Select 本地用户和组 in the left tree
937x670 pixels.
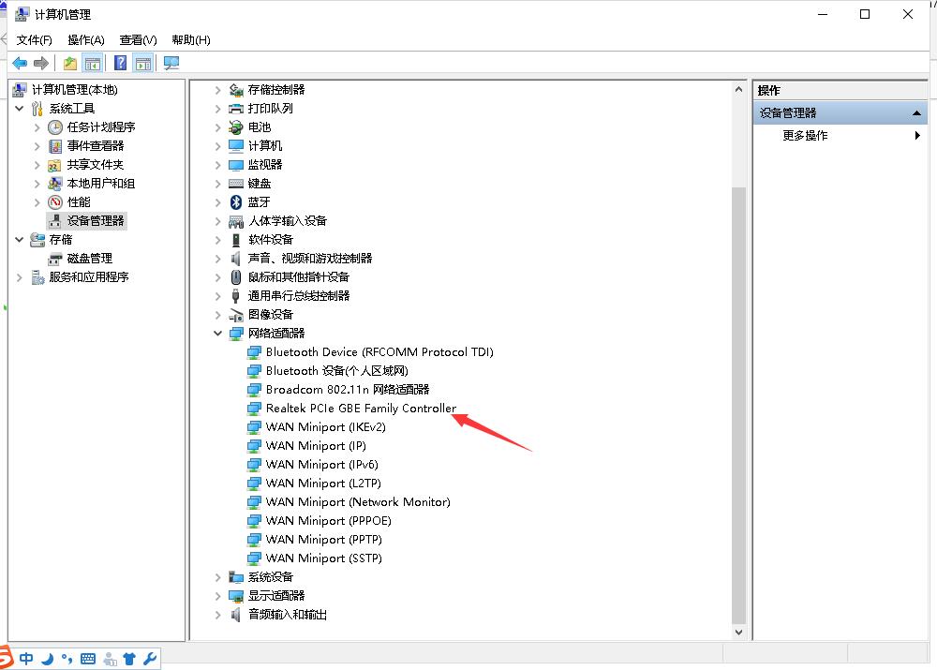pyautogui.click(x=100, y=184)
